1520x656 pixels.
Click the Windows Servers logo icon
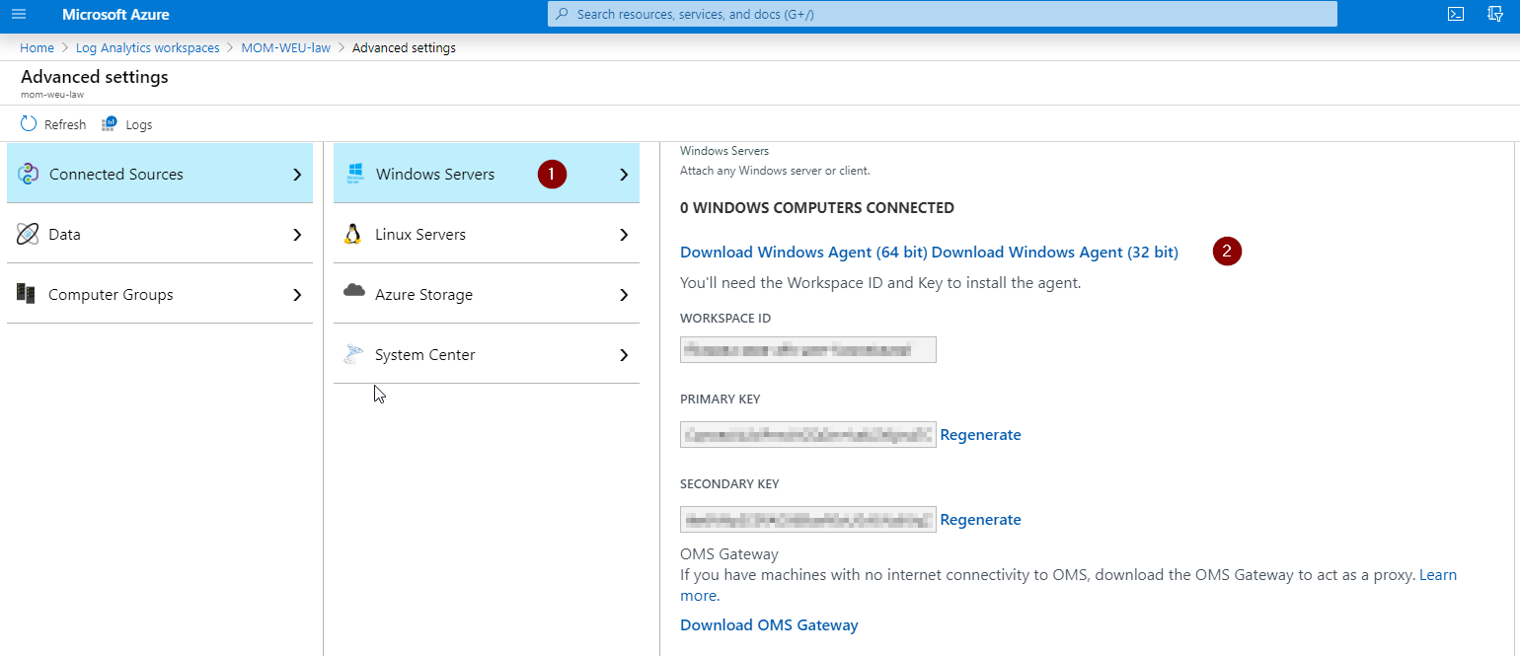coord(355,174)
